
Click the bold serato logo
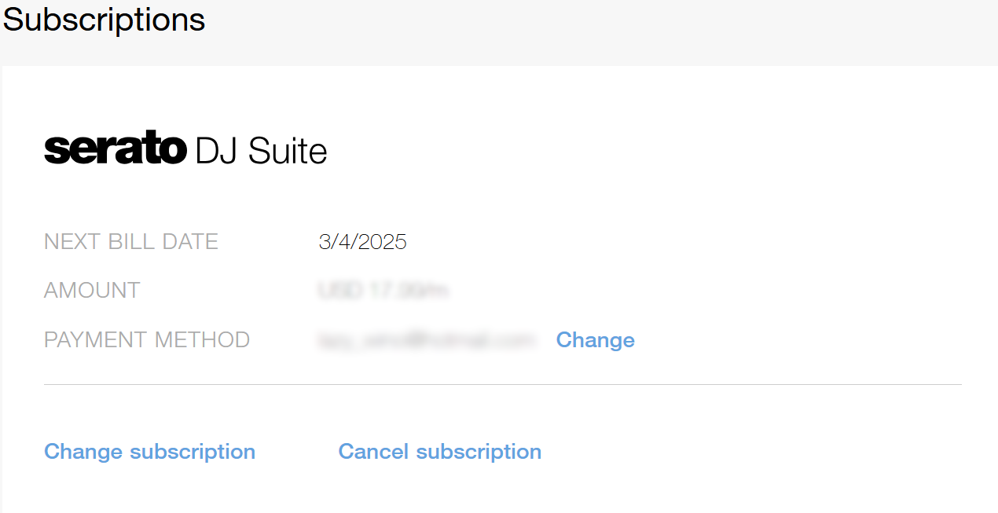tap(116, 149)
